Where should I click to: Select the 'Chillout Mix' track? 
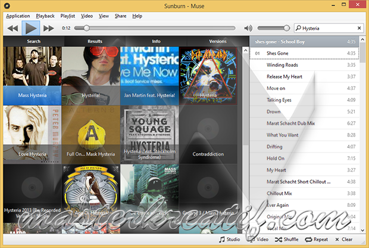304,193
